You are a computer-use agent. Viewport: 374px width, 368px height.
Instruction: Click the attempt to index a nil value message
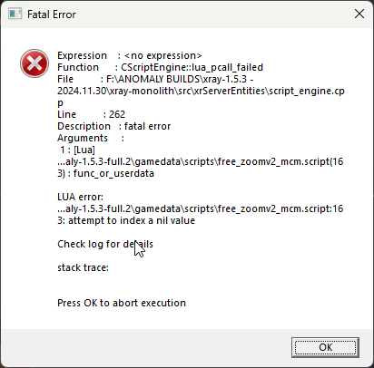point(132,220)
